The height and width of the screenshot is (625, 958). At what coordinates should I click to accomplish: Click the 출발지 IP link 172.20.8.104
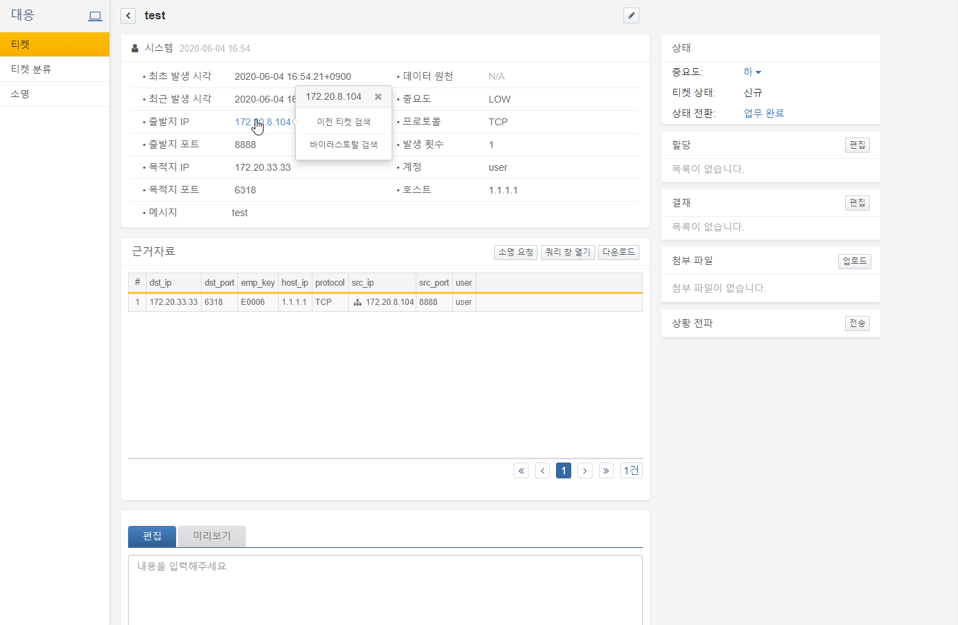point(263,122)
